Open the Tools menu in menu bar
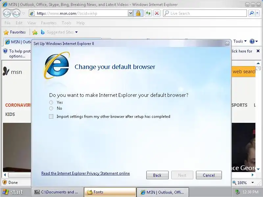Screen dimensions: 263x197 tap(66, 23)
